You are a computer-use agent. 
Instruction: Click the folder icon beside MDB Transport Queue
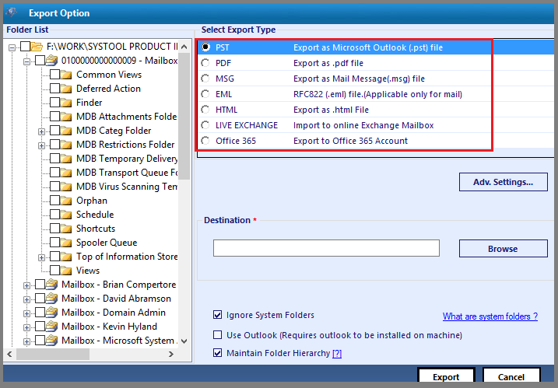(x=66, y=173)
